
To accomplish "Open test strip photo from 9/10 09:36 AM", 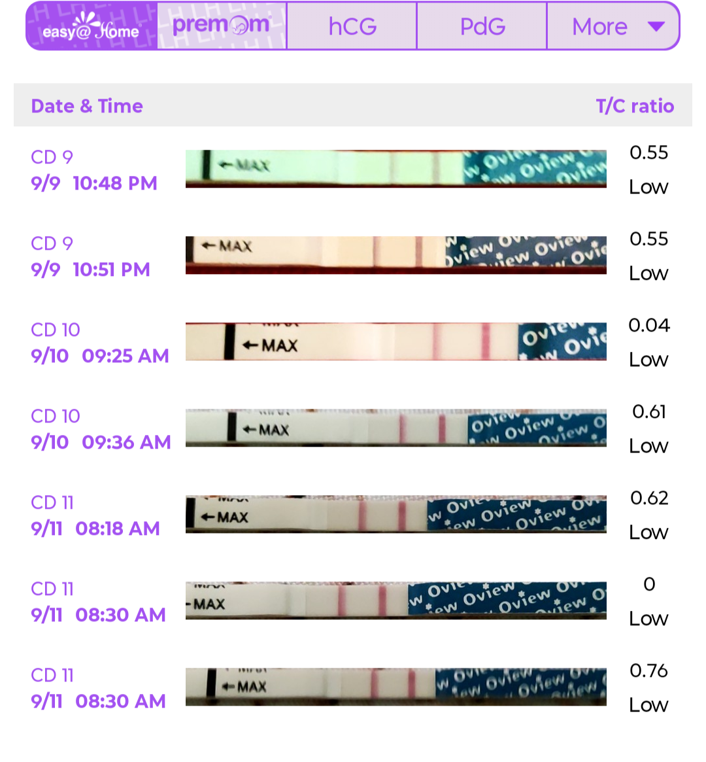I will pos(395,428).
